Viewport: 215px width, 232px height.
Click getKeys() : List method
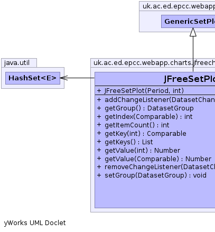point(129,142)
